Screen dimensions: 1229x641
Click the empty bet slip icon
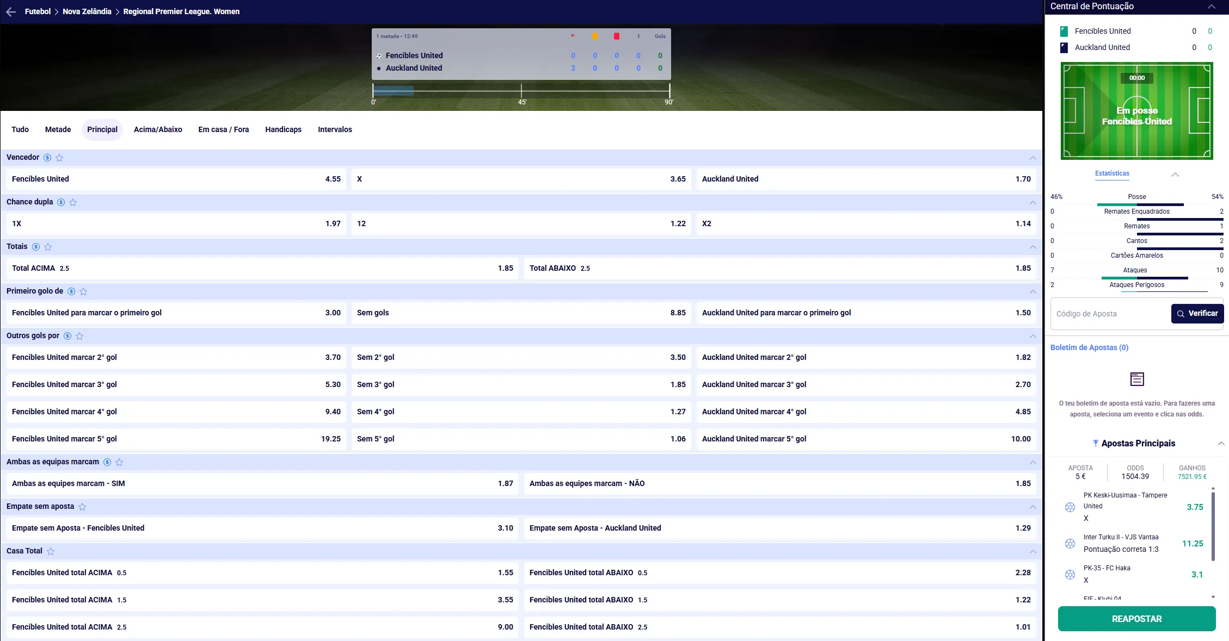pos(1137,379)
